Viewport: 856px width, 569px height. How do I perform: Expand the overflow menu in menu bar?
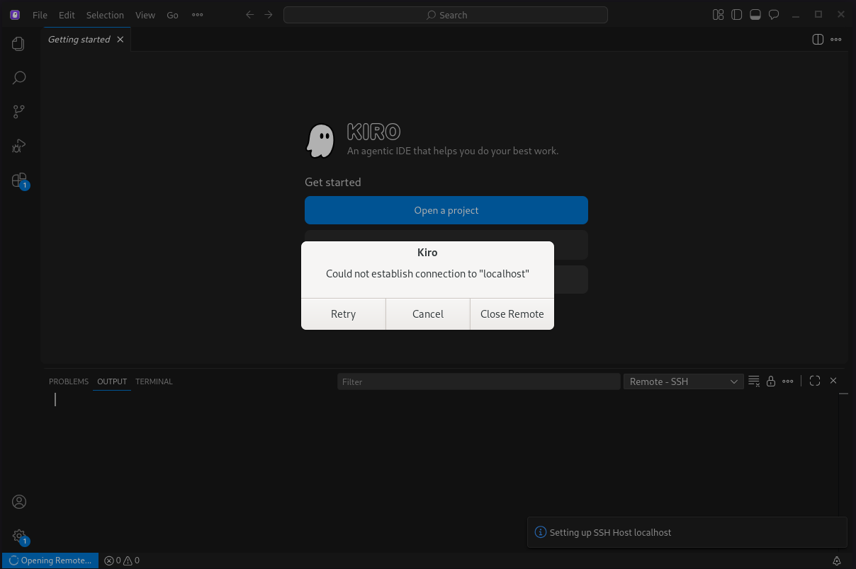(x=198, y=15)
